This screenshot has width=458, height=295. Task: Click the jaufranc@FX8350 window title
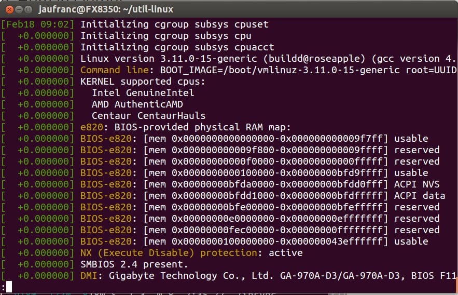coord(106,9)
